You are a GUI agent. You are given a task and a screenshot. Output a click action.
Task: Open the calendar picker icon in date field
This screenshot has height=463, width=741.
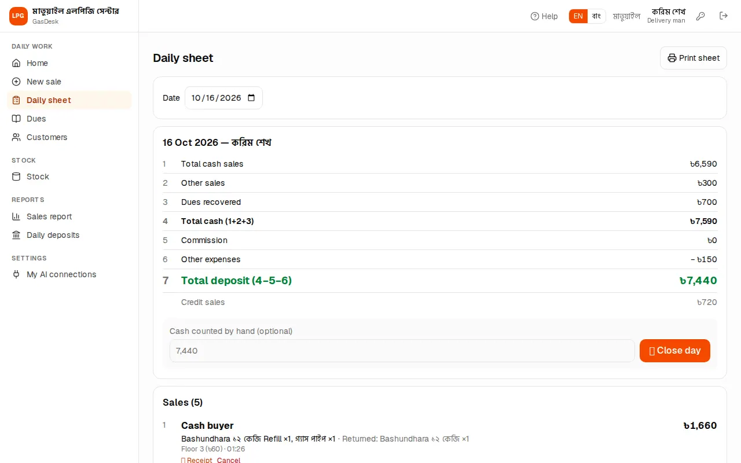click(251, 98)
